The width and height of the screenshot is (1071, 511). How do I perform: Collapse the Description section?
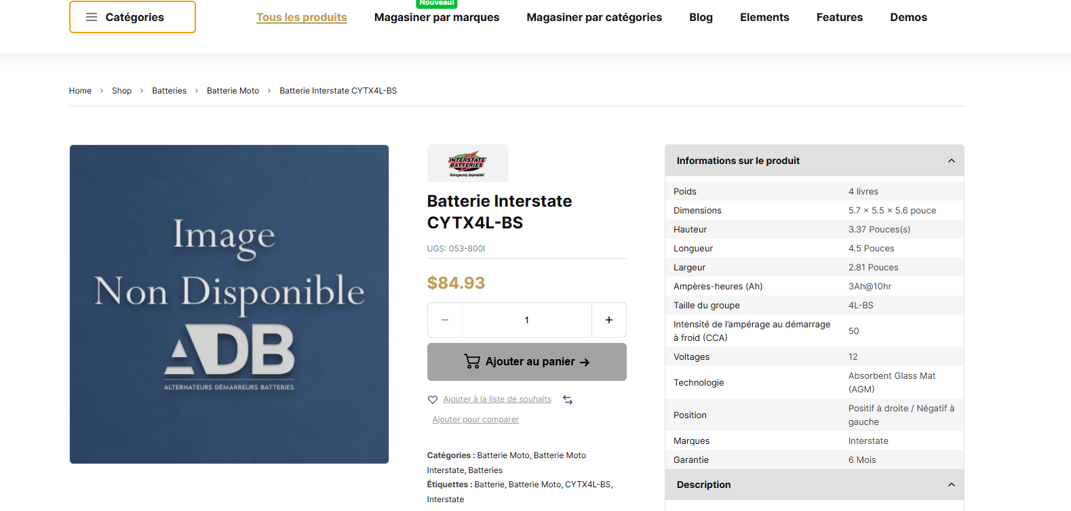click(x=815, y=485)
